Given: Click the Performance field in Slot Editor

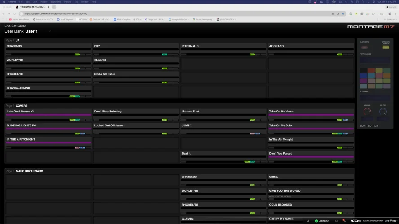Looking at the screenshot, I should 375,60.
